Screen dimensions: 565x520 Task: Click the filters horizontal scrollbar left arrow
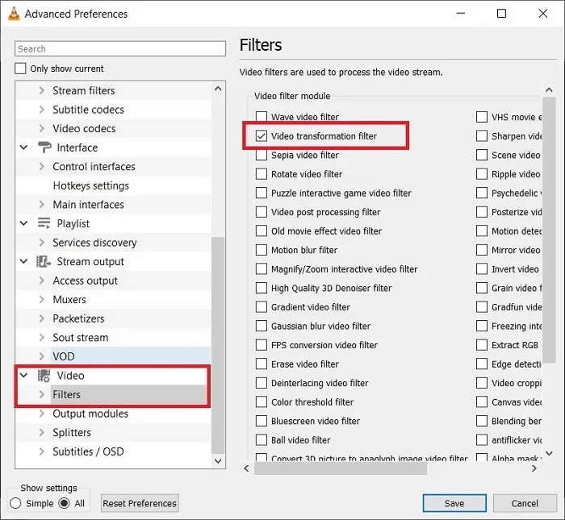click(x=246, y=468)
